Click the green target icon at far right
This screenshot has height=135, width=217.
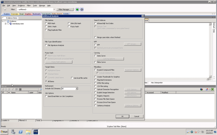pyautogui.click(x=212, y=89)
